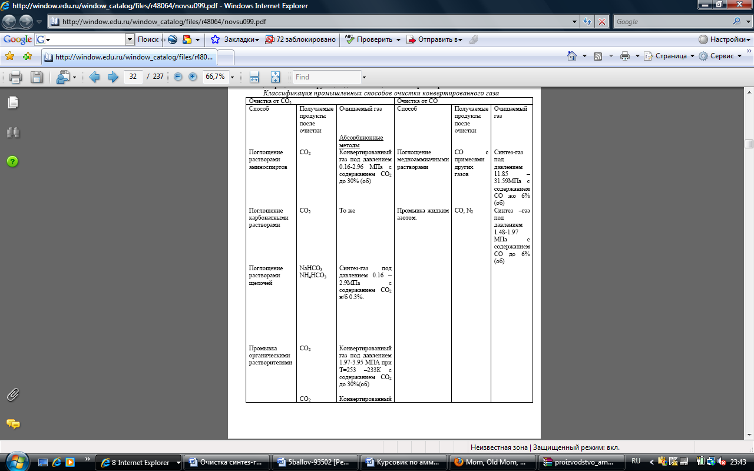Image resolution: width=754 pixels, height=471 pixels.
Task: Switch to Курсовик по амм... taskbar window
Action: (404, 462)
